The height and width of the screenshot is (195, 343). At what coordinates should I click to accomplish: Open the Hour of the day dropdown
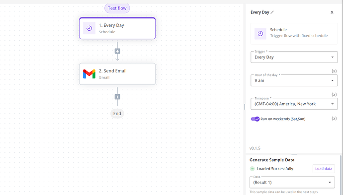point(294,80)
